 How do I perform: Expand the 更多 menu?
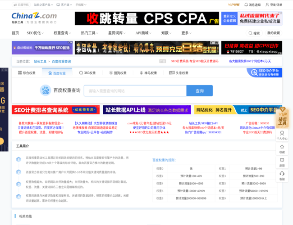pos(186,33)
